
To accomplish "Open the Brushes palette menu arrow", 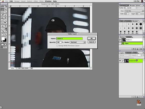I will (144, 21).
